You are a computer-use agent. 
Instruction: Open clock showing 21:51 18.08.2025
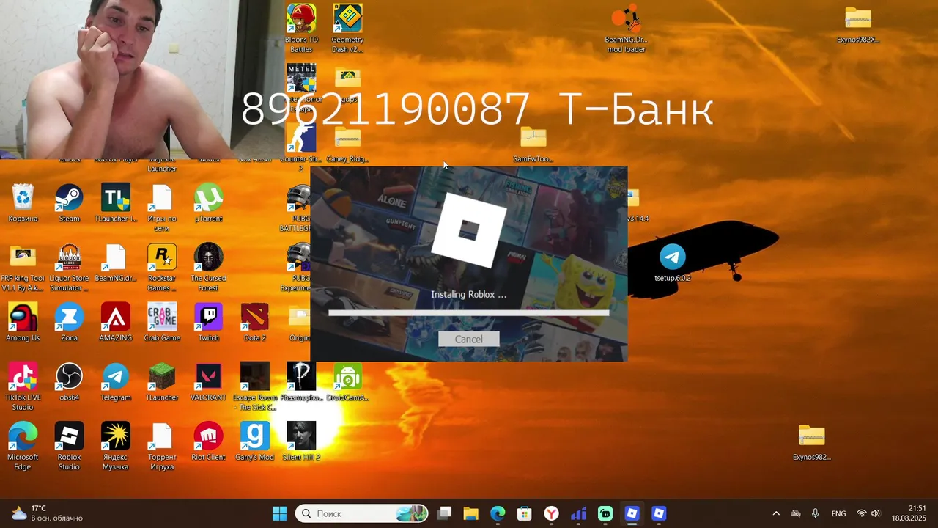[x=908, y=513]
